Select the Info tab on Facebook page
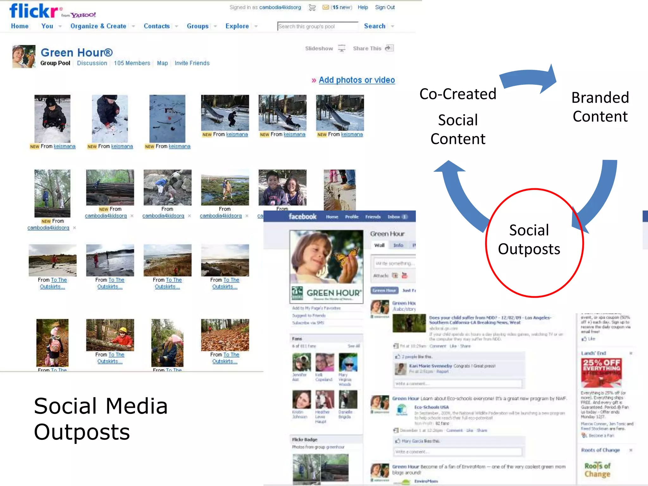648x486 pixels. pos(398,245)
